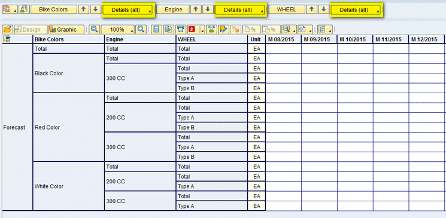Click the Engine selection button
The image size is (446, 218).
coord(173,10)
